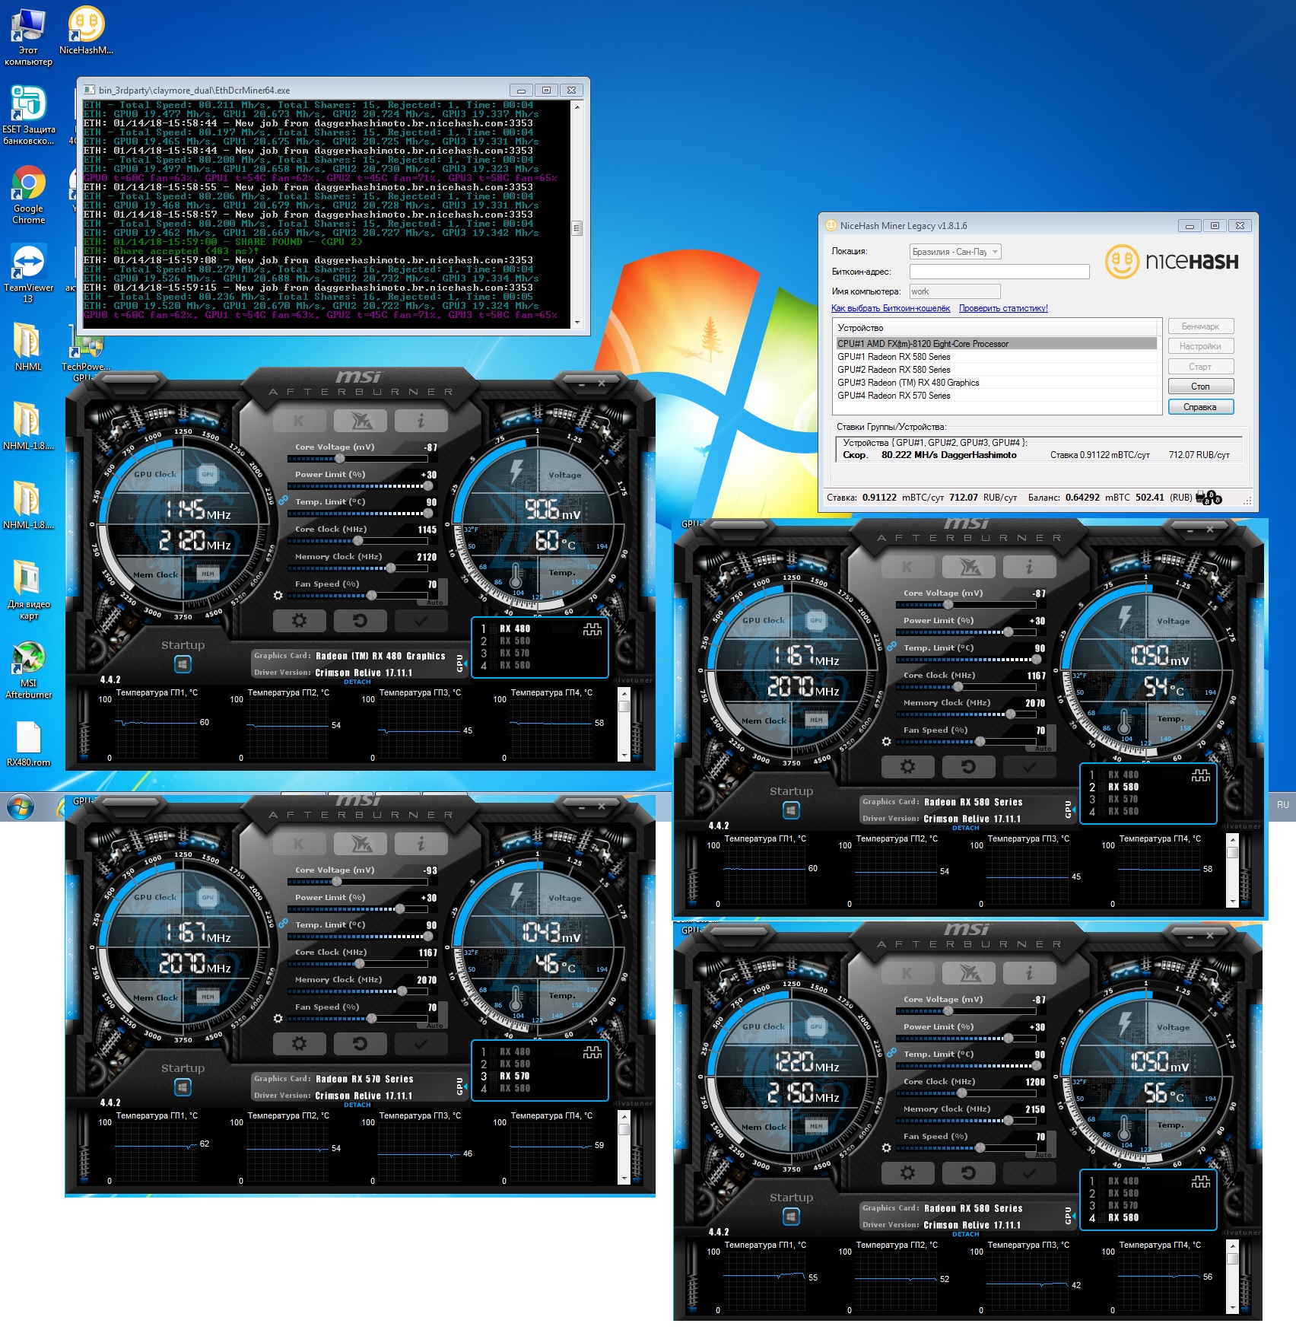1296x1333 pixels.
Task: Focus Биткоин-адрес input field in NiceHash
Action: pos(999,272)
